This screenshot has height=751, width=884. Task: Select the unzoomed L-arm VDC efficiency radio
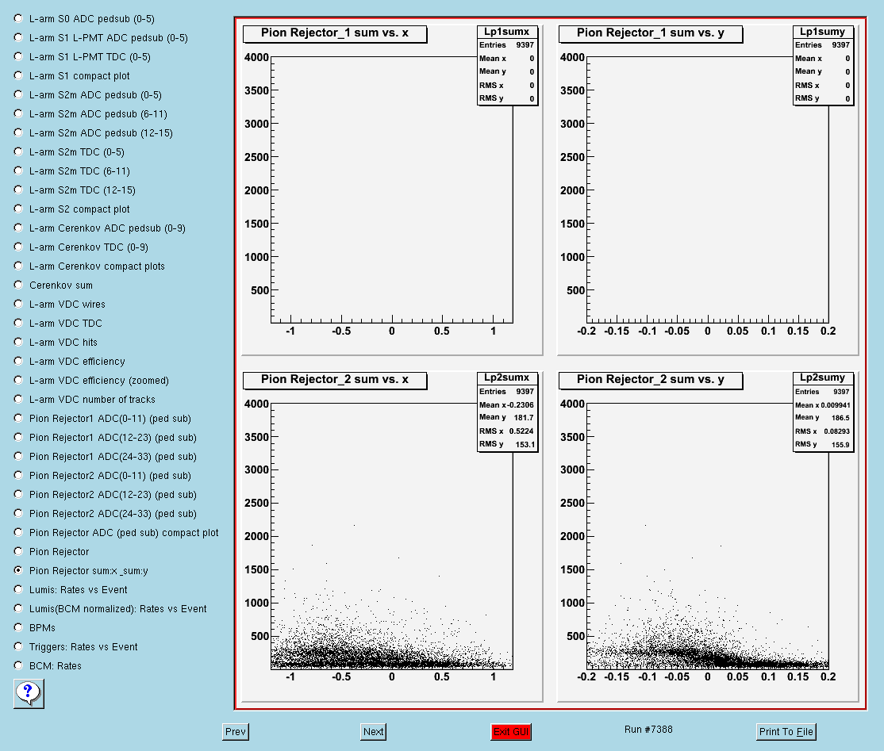(18, 361)
